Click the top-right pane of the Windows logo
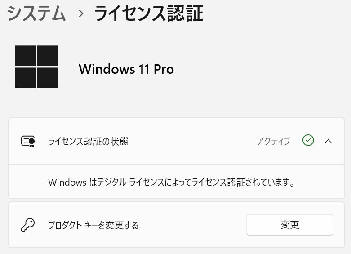This screenshot has height=254, width=351. click(x=48, y=56)
